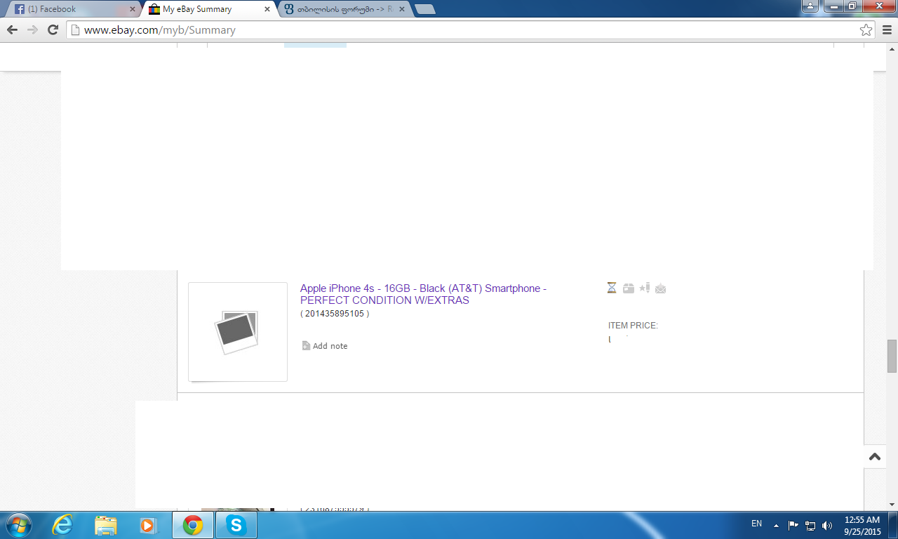Open the volume speaker tray icon
Image resolution: width=898 pixels, height=539 pixels.
point(827,525)
